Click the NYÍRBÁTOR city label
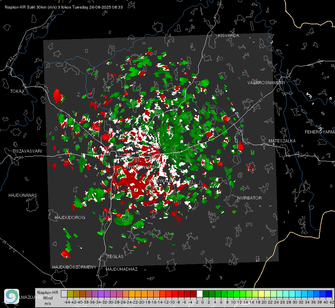The width and height of the screenshot is (335, 308). pos(249,198)
